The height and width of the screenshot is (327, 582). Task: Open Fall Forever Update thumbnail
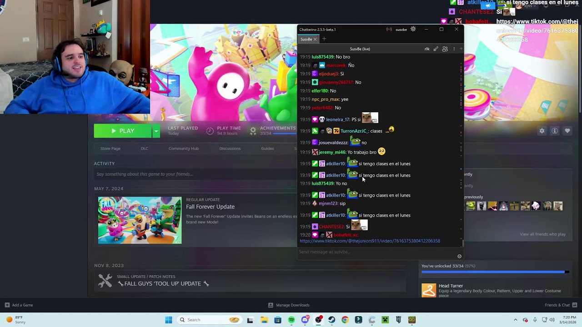[x=140, y=220]
